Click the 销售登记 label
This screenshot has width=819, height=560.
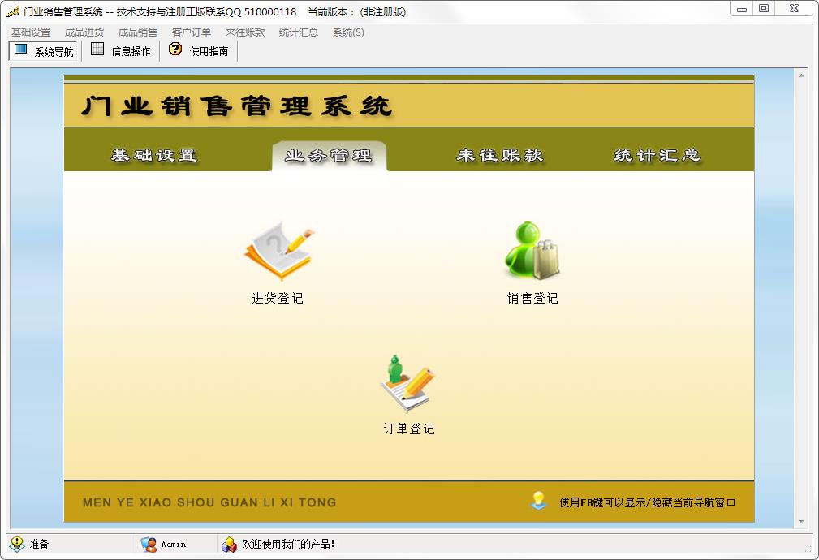tap(532, 299)
